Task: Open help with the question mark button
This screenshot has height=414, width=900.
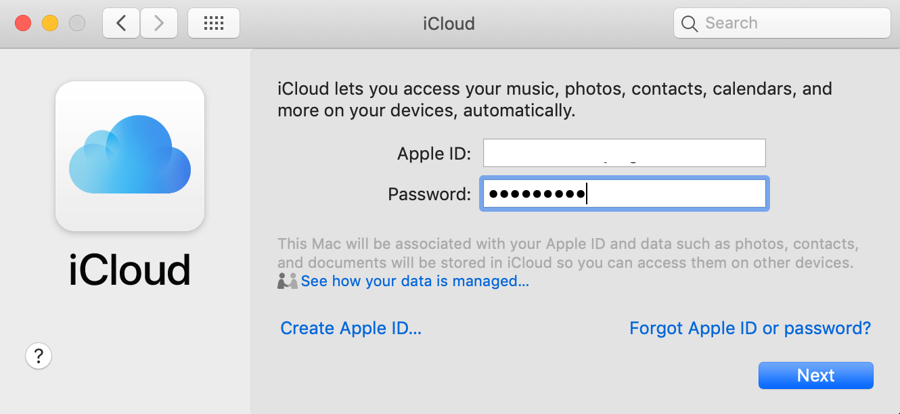Action: coord(39,354)
